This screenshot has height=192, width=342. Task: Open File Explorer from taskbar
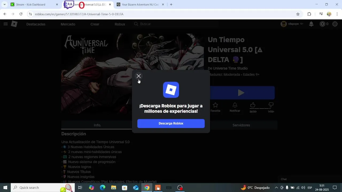[x=114, y=188]
